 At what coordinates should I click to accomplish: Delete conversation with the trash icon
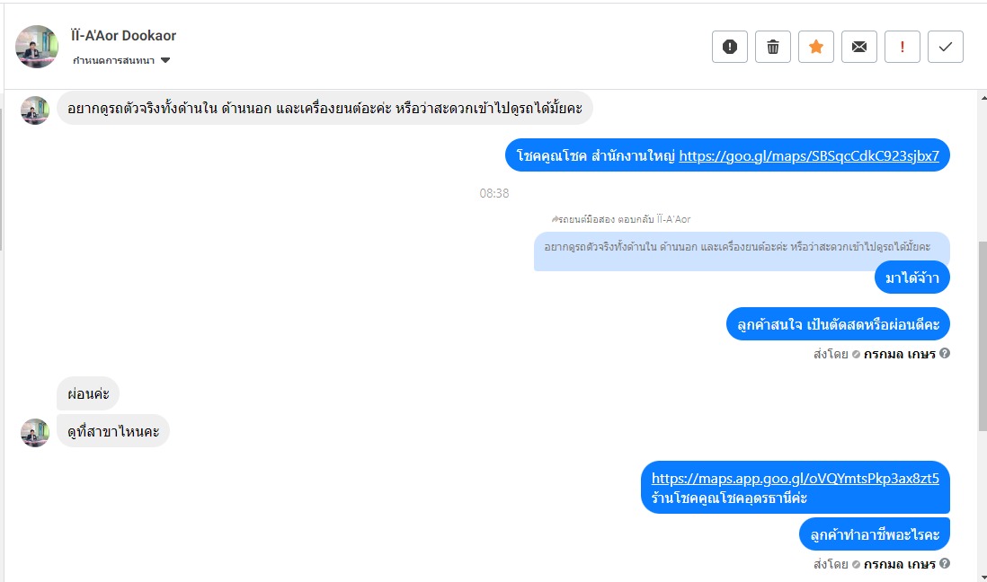(773, 47)
